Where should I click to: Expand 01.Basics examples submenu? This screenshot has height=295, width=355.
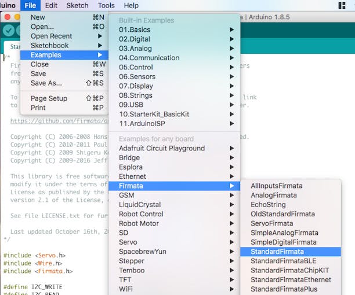[175, 30]
